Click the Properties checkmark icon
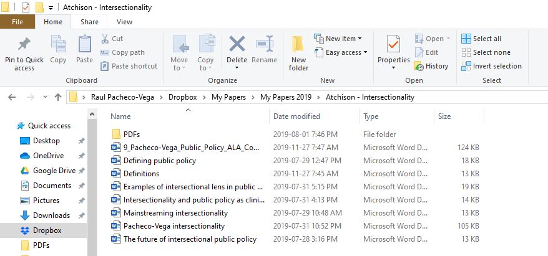Screen dimensions: 548x256 pos(394,44)
